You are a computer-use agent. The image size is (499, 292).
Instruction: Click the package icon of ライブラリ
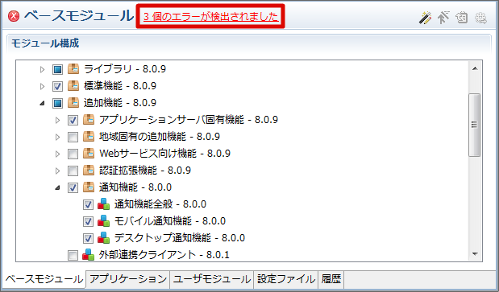pos(73,69)
